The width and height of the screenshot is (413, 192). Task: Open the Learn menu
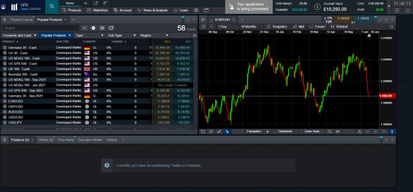(181, 10)
